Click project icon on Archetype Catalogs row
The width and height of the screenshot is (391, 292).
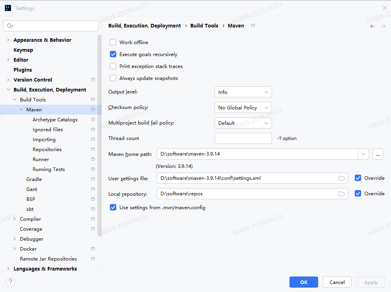point(93,120)
